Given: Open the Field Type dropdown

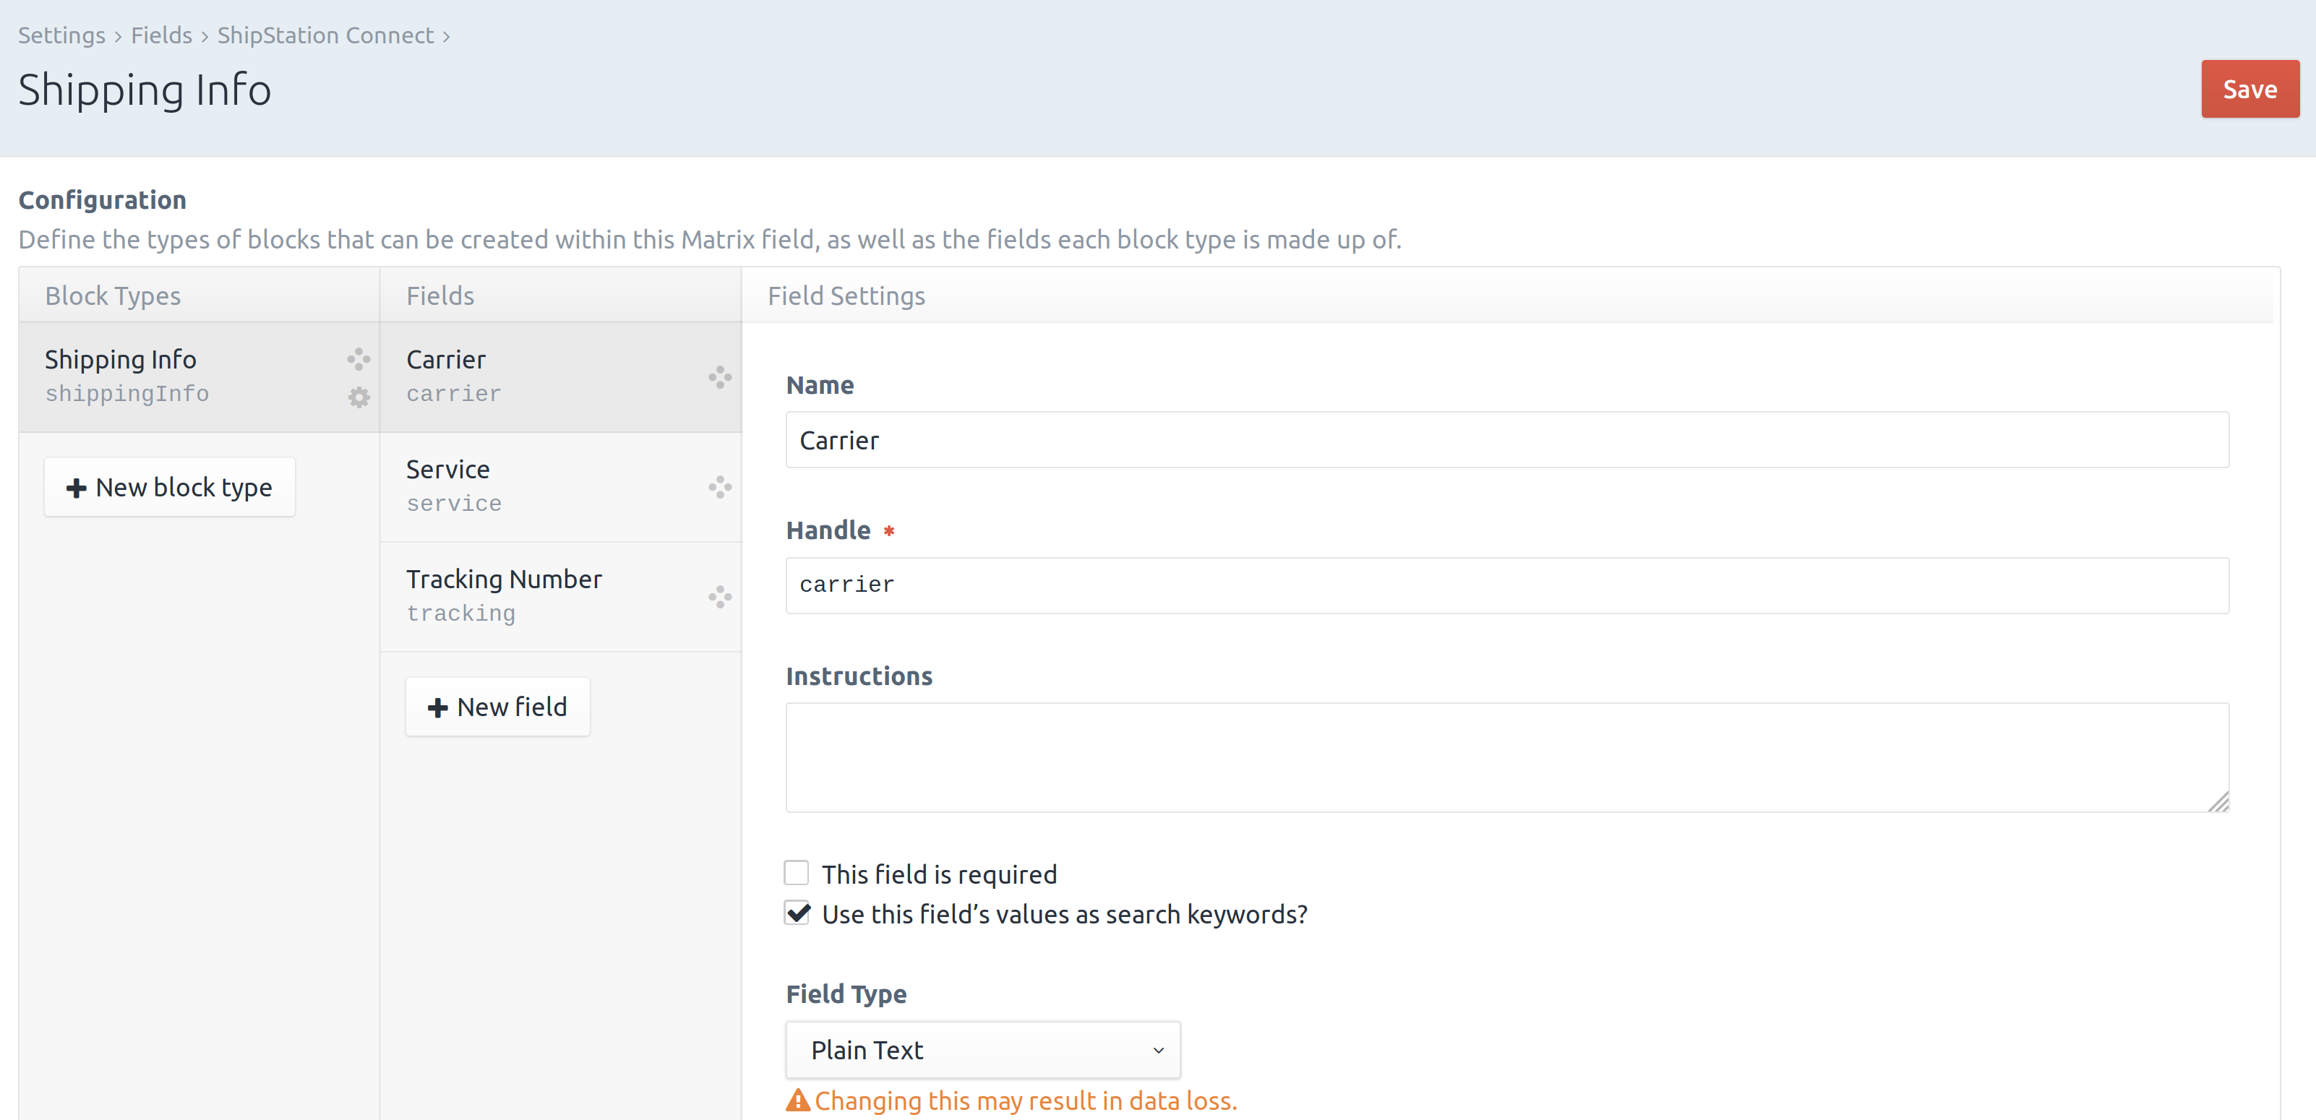Looking at the screenshot, I should tap(982, 1050).
